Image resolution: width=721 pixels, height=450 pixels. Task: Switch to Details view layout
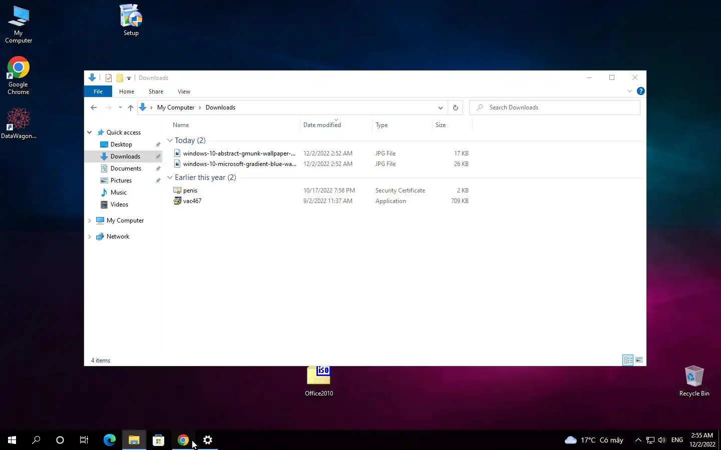pos(628,360)
